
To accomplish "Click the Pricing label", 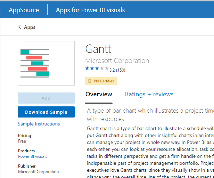I will 25,136.
